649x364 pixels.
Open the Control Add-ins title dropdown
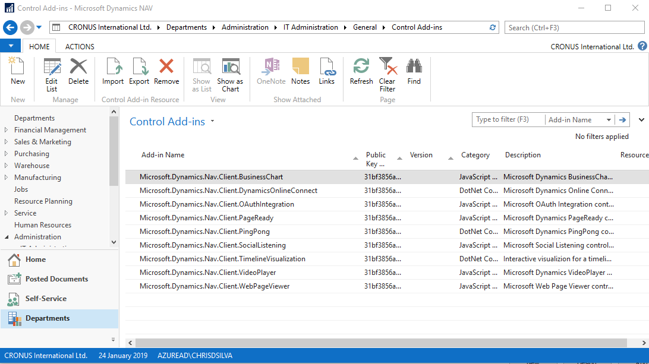pyautogui.click(x=213, y=121)
